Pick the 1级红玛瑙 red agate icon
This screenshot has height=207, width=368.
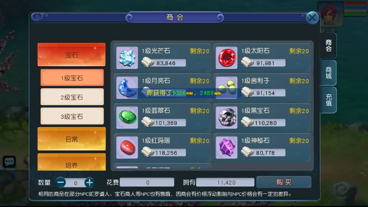coord(127,147)
